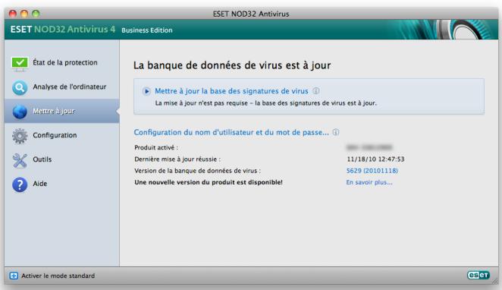
Task: Open Outils section label
Action: 42,159
